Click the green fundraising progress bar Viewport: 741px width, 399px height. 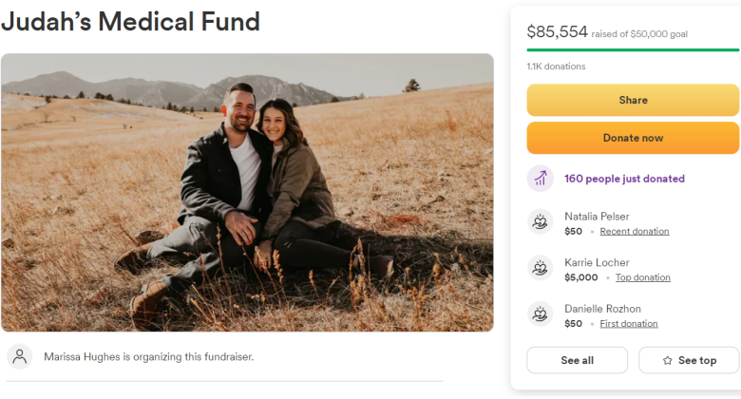click(x=633, y=49)
